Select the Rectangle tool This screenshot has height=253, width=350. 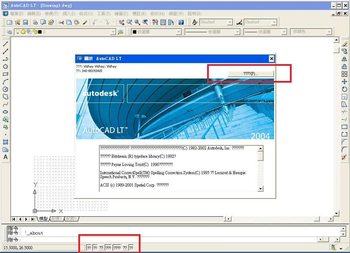tap(5, 74)
